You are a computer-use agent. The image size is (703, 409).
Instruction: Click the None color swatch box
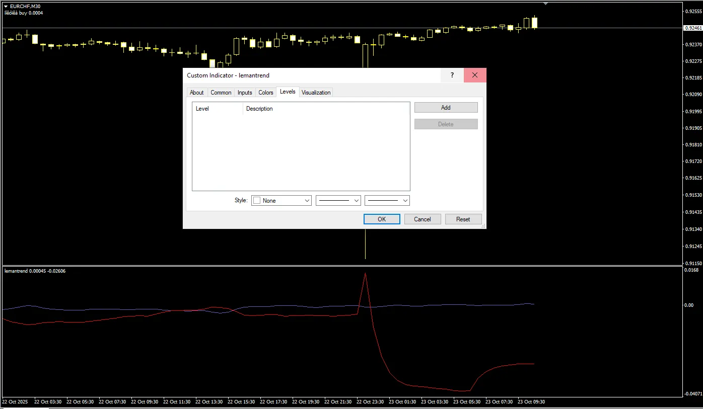pyautogui.click(x=257, y=200)
